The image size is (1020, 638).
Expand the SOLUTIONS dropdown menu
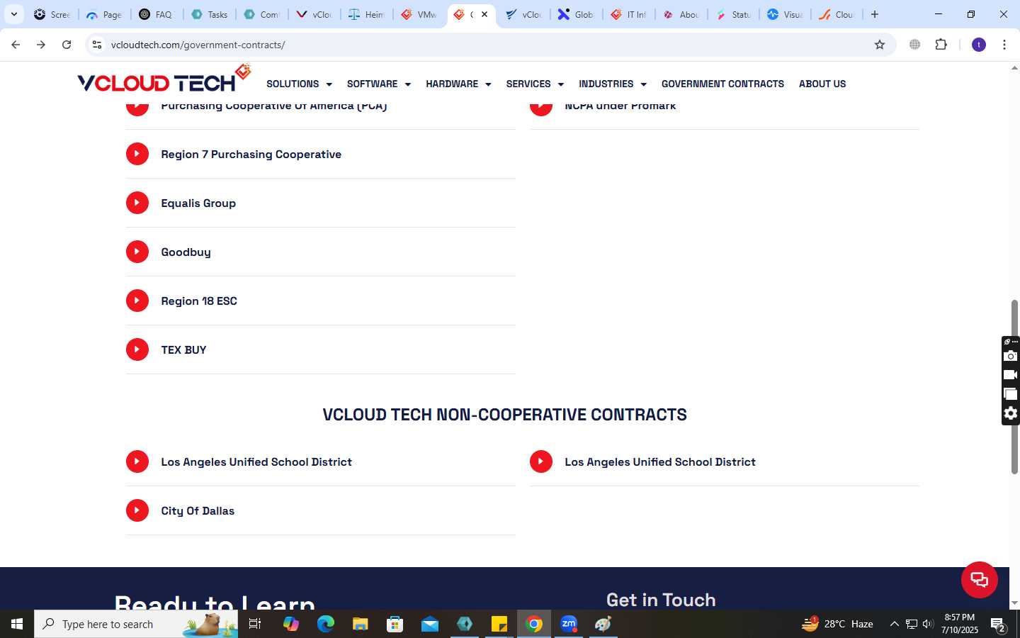(x=299, y=84)
